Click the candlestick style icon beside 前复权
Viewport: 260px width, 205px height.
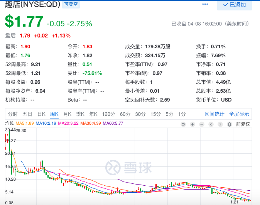pyautogui.click(x=229, y=124)
